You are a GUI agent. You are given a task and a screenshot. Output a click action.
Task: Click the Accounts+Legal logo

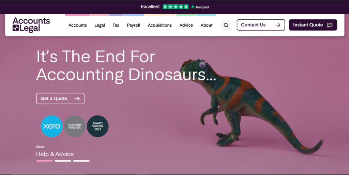click(x=31, y=25)
